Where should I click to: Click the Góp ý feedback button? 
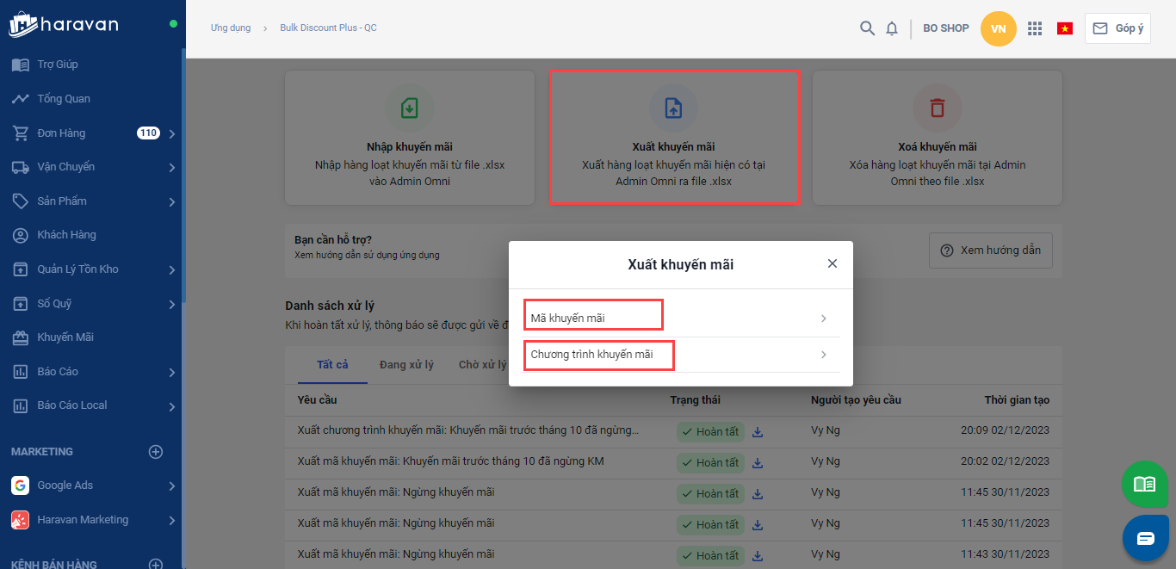[1117, 28]
